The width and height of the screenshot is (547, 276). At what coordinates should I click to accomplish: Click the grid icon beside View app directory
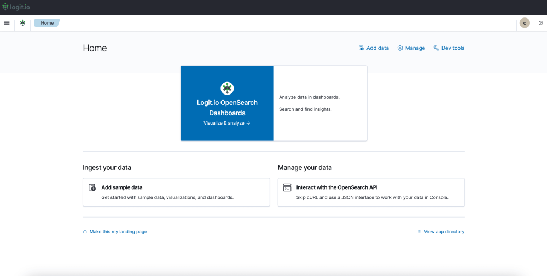[420, 232]
